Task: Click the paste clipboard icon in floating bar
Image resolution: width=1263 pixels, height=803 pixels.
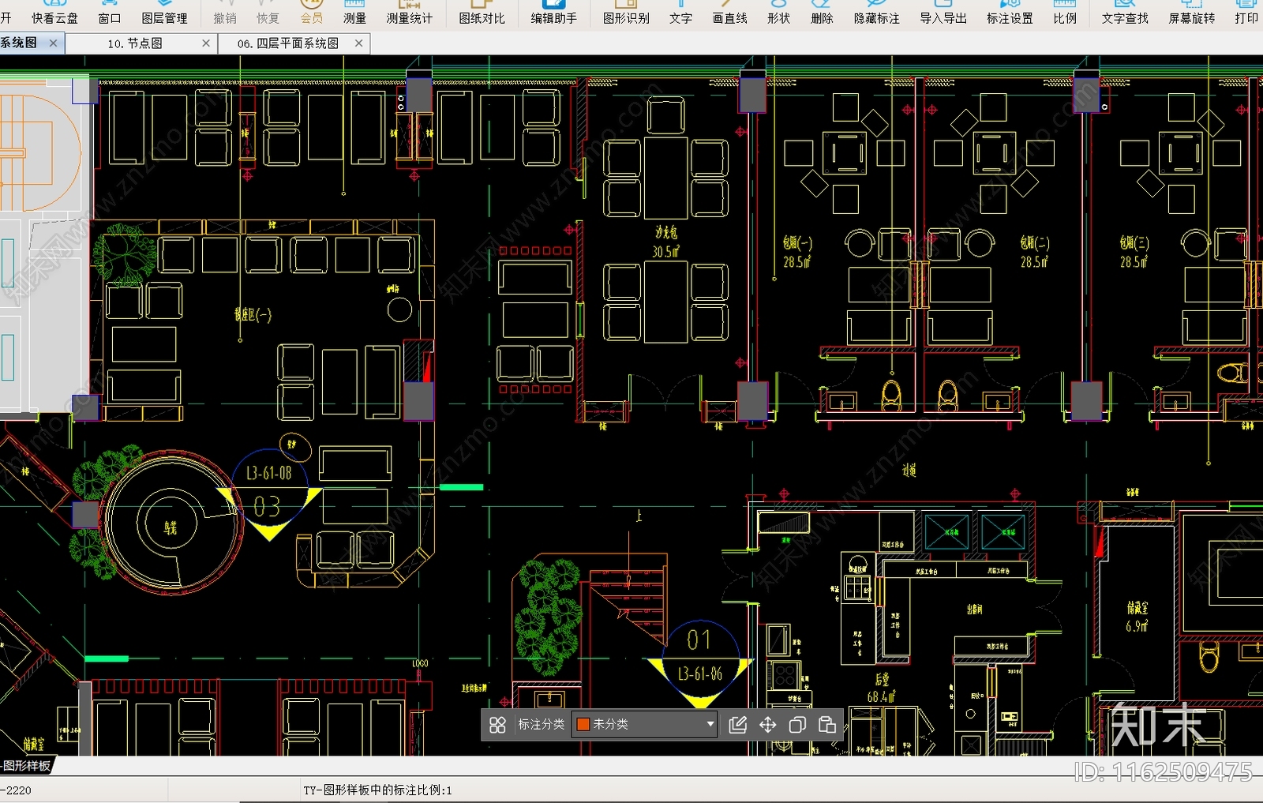Action: 827,725
